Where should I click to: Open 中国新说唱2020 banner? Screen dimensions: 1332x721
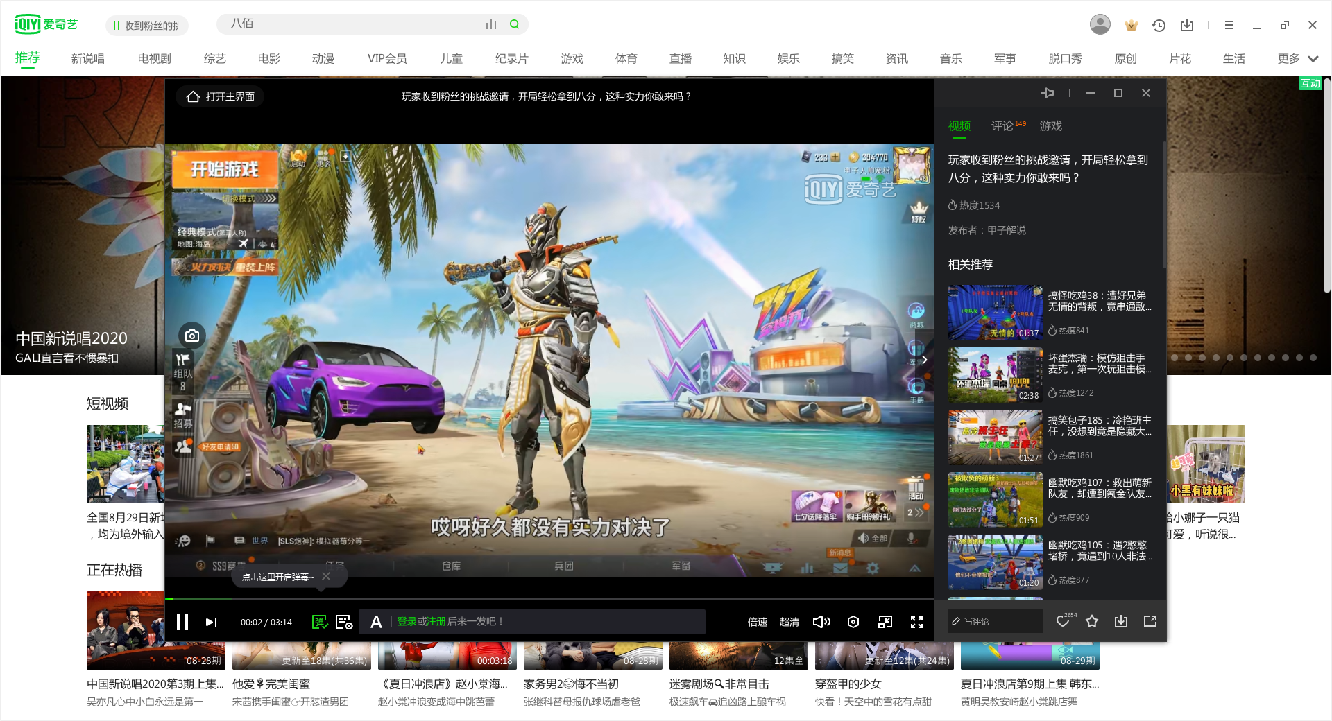click(71, 338)
